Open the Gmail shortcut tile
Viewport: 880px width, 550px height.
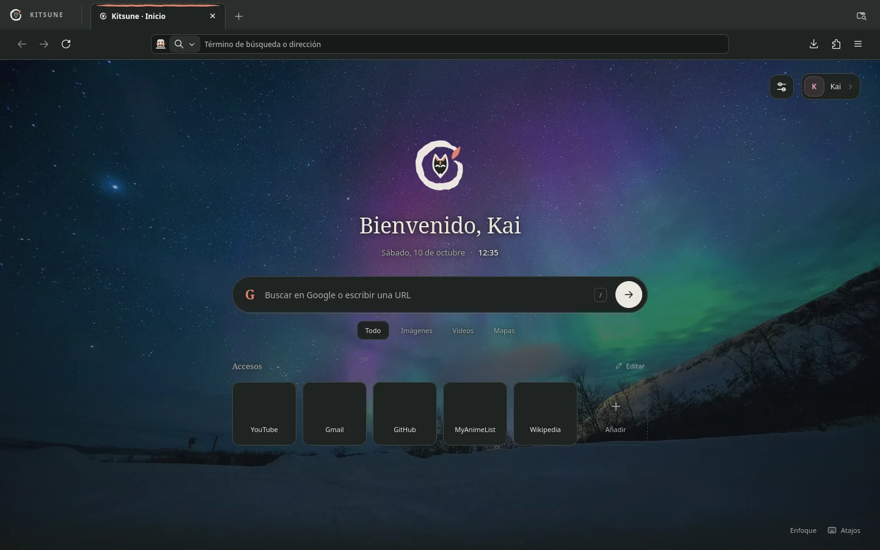pos(334,414)
